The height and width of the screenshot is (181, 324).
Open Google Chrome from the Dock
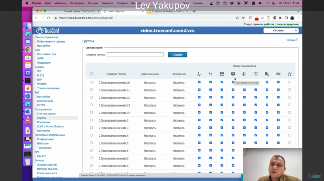pos(28,50)
